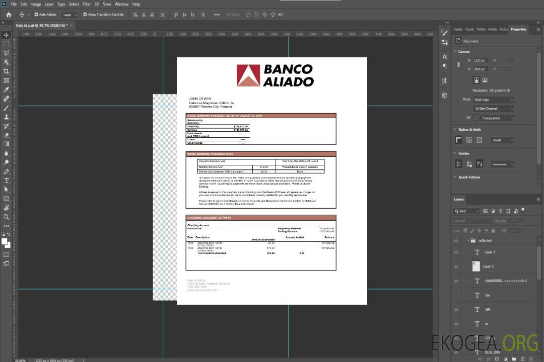Viewport: 544px width, 362px height.
Task: Select the Horizontal Type tool
Action: pos(6,180)
